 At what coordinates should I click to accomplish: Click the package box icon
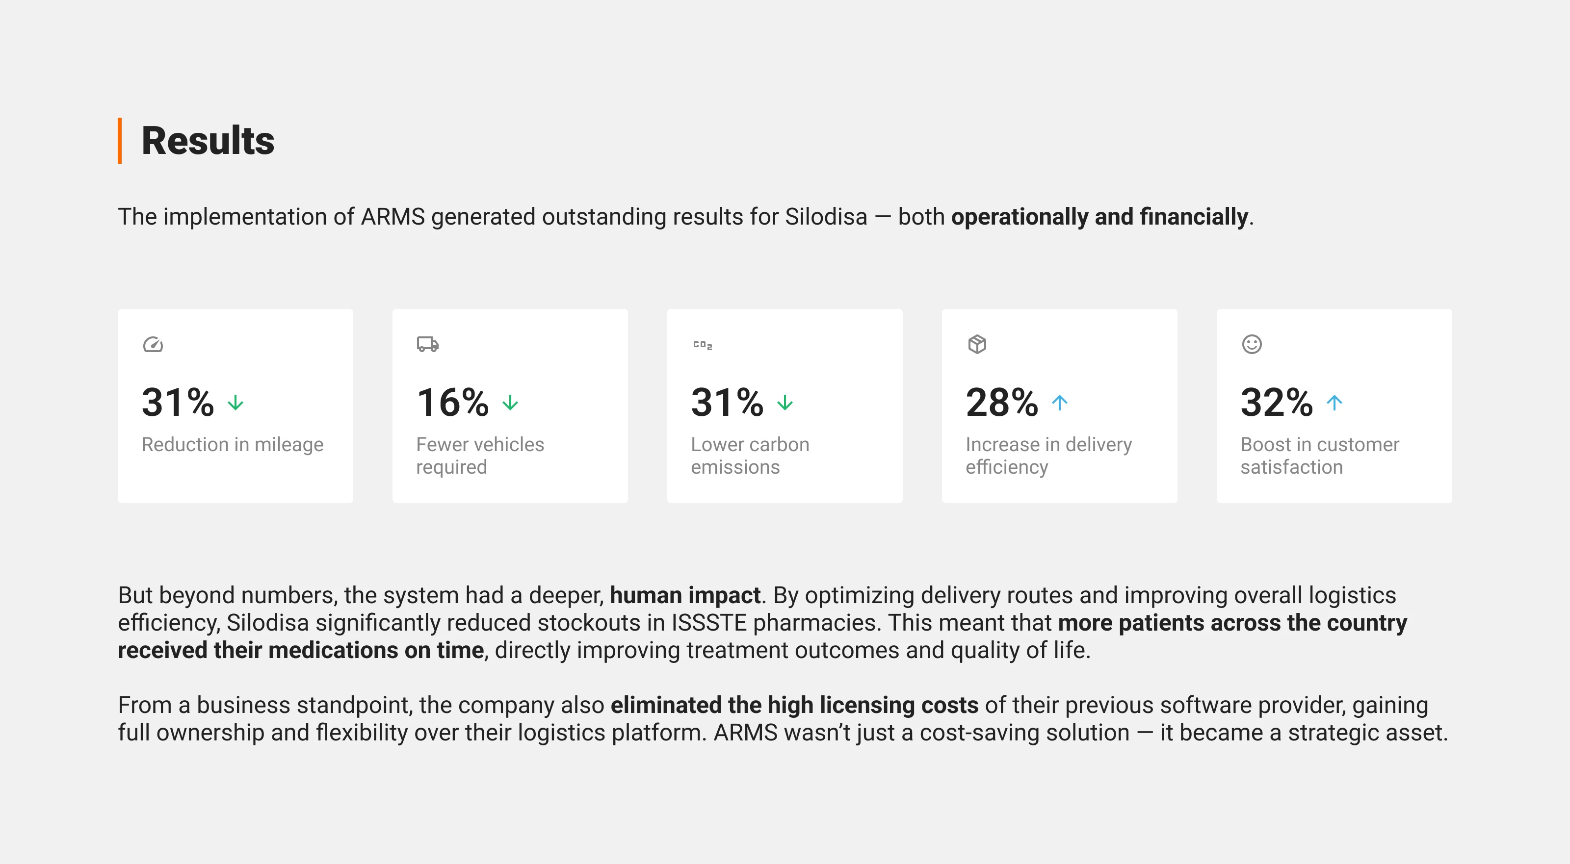point(977,344)
